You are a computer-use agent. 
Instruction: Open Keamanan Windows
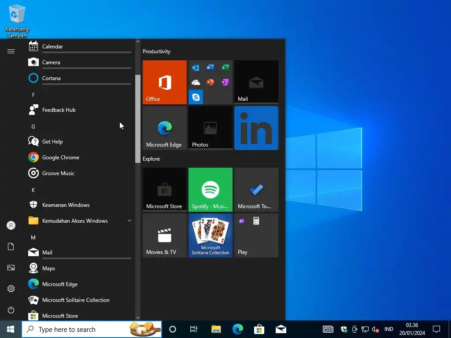coord(80,205)
